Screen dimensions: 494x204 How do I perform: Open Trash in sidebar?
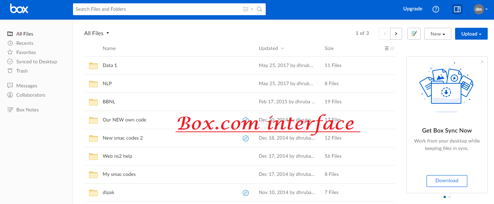click(17, 71)
